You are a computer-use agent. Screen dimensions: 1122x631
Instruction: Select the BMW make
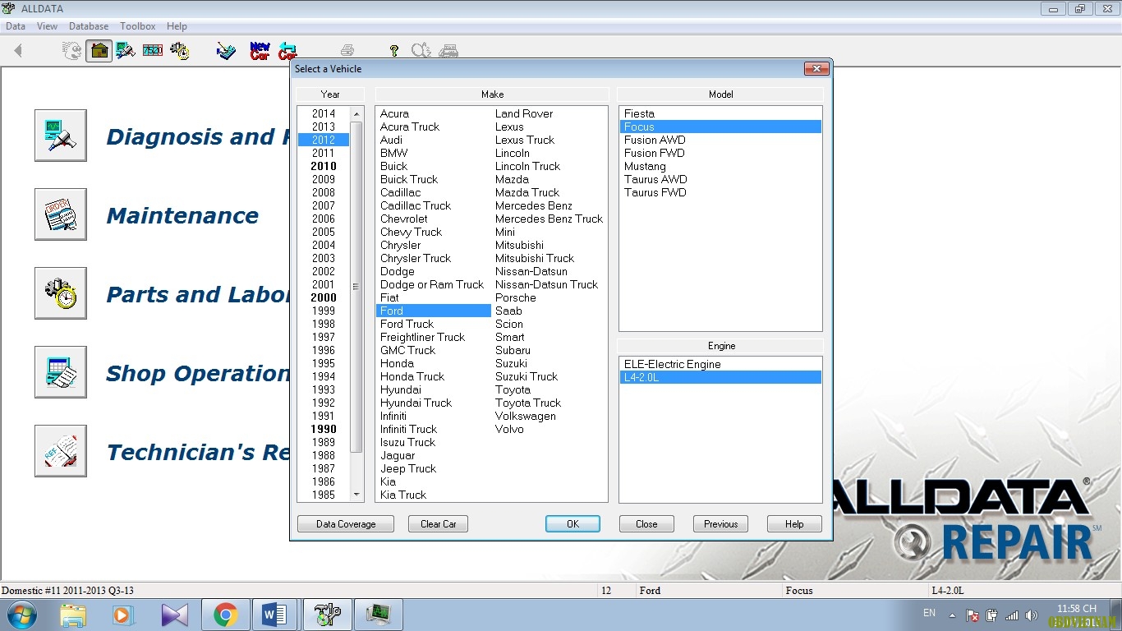(393, 153)
